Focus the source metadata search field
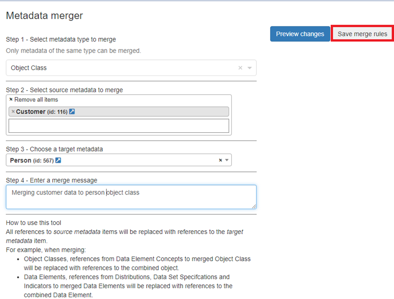This screenshot has height=299, width=394. [118, 126]
